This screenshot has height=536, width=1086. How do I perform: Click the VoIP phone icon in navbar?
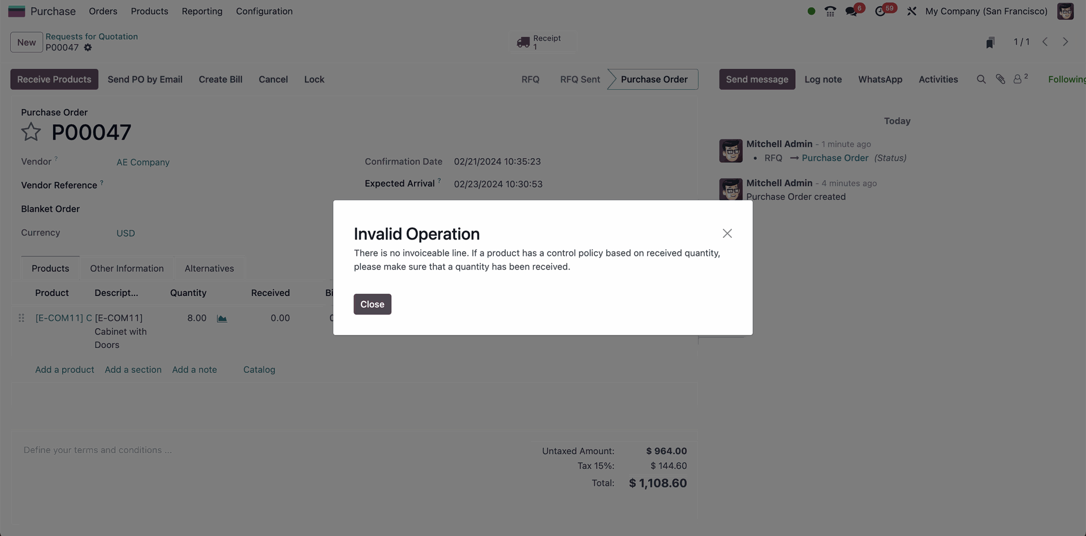830,11
